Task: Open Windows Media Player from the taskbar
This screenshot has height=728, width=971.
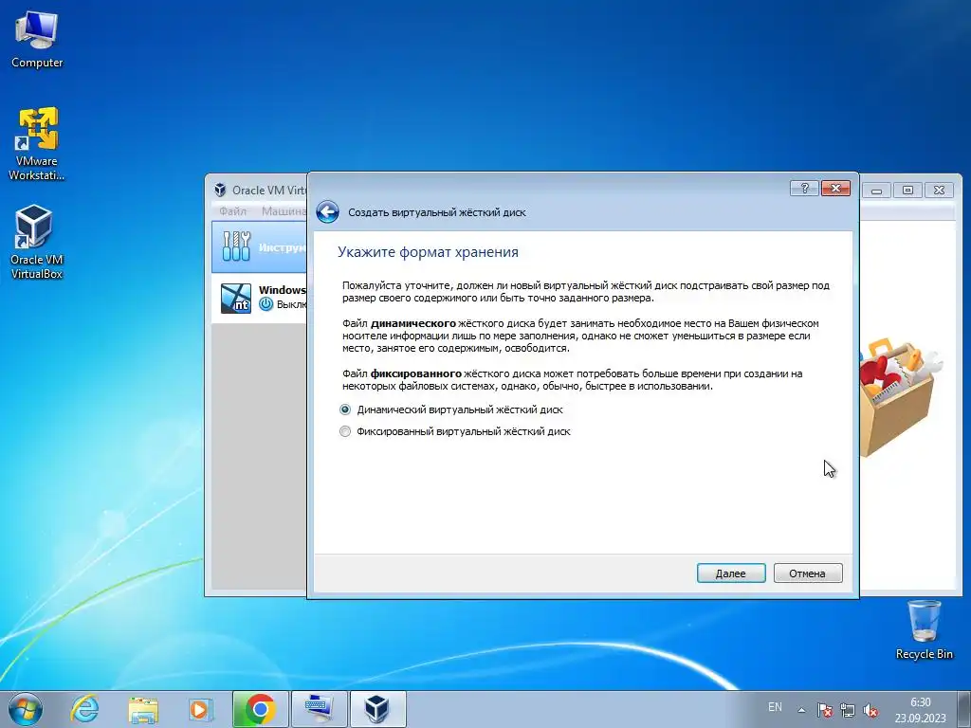Action: (200, 709)
